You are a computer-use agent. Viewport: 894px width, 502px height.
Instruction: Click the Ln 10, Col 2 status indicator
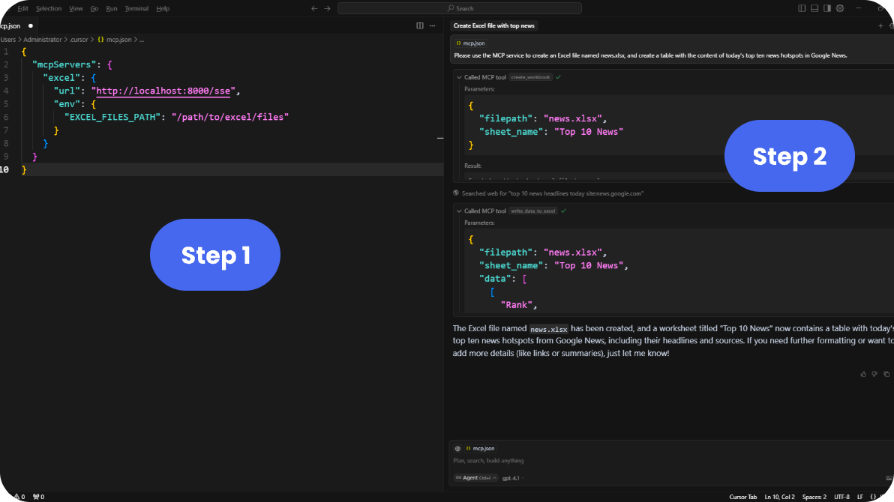[780, 497]
